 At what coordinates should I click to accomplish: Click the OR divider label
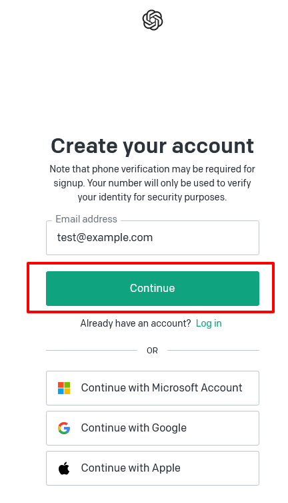(152, 350)
